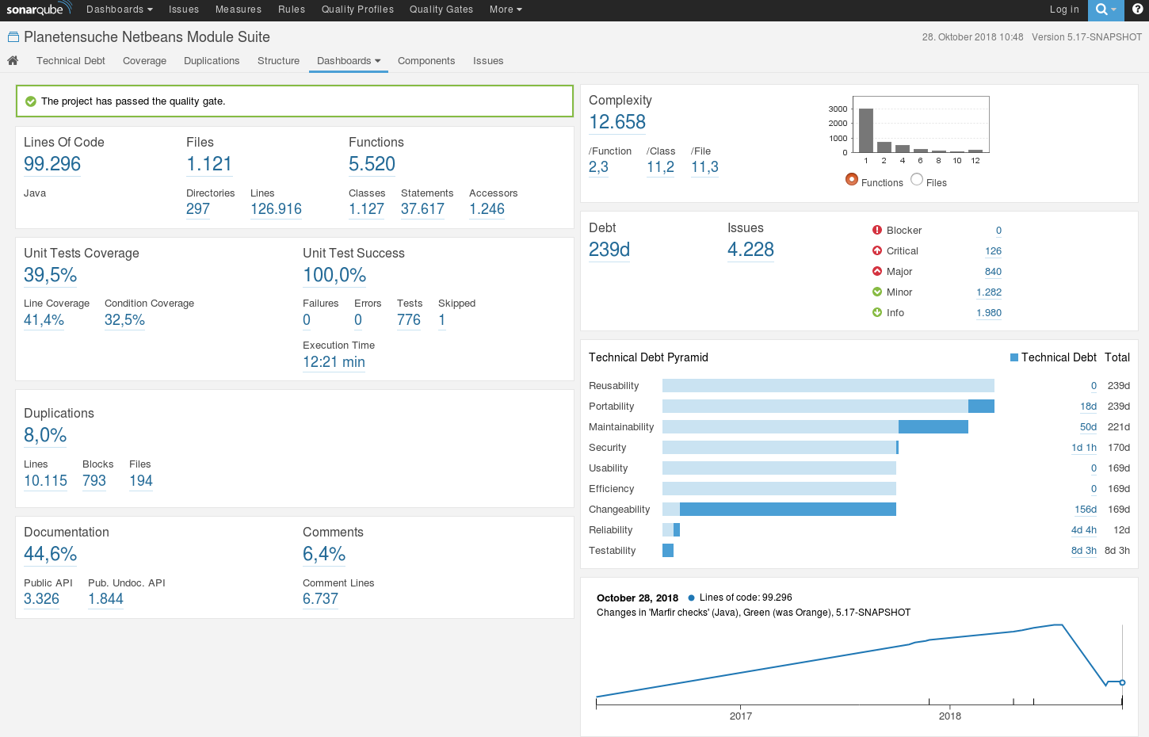Screen dimensions: 1149x737
Task: Expand the More menu
Action: pyautogui.click(x=506, y=10)
